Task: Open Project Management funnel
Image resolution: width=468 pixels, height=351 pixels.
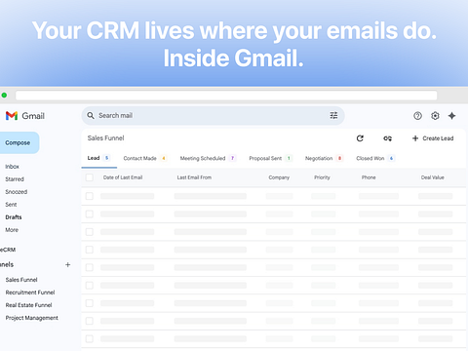Action: click(32, 318)
